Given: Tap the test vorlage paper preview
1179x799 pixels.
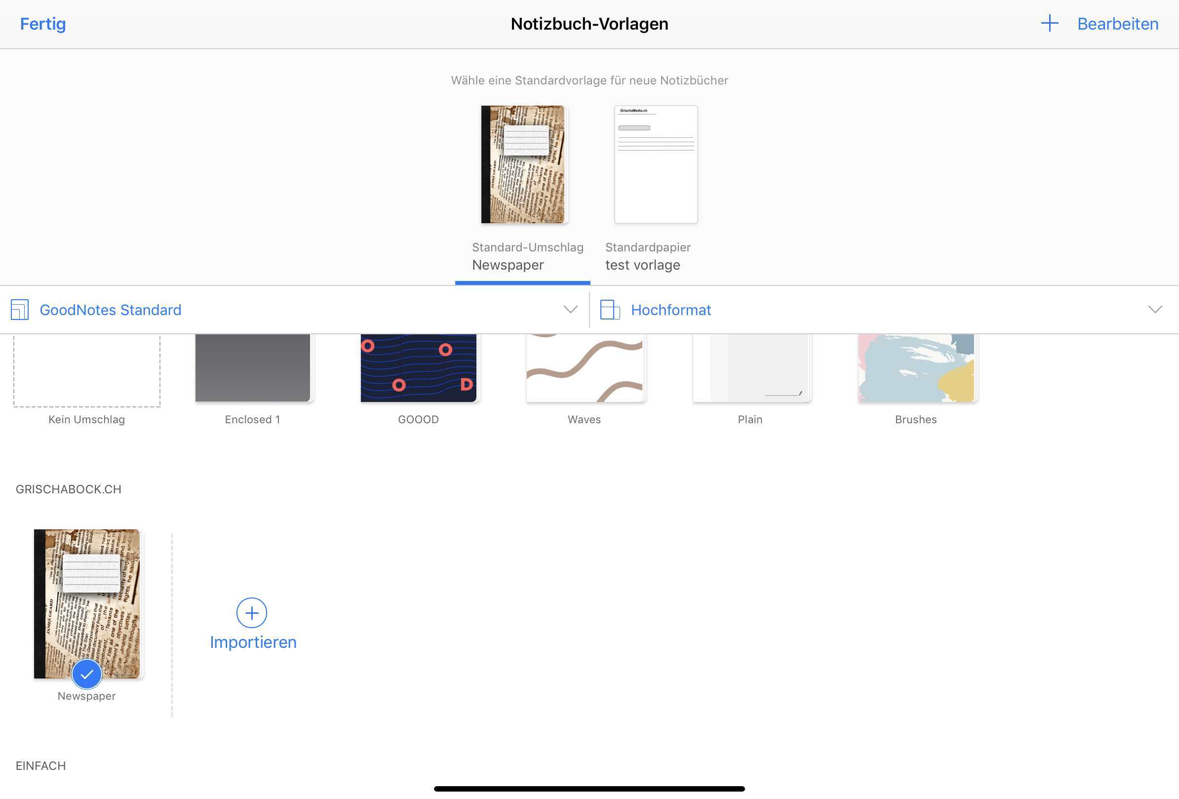Looking at the screenshot, I should coord(656,164).
